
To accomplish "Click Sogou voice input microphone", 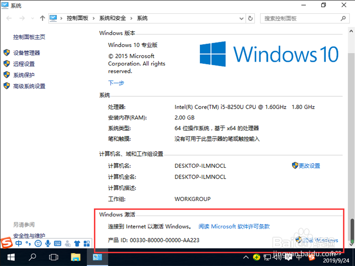I will click(x=48, y=243).
